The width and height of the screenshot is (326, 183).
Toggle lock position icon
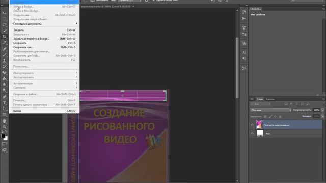[275, 116]
